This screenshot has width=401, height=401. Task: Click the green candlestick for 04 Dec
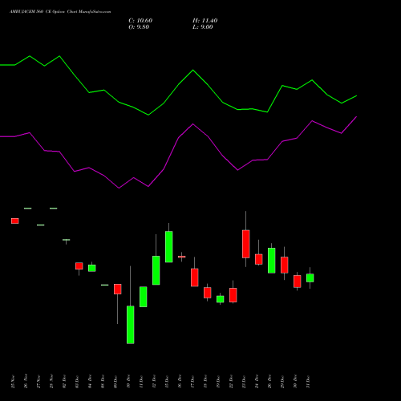coord(92,268)
